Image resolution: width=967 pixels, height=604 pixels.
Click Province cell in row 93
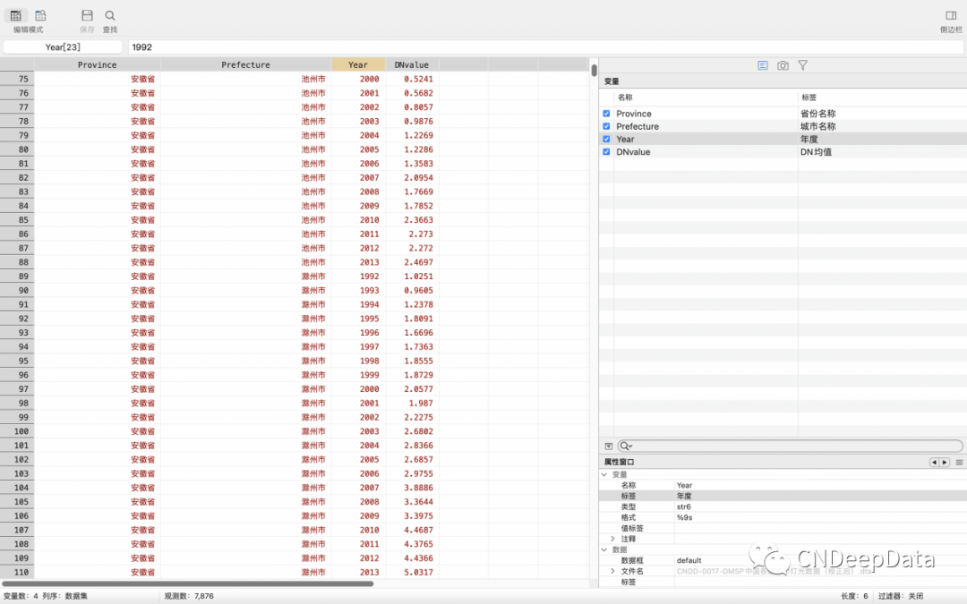(97, 333)
